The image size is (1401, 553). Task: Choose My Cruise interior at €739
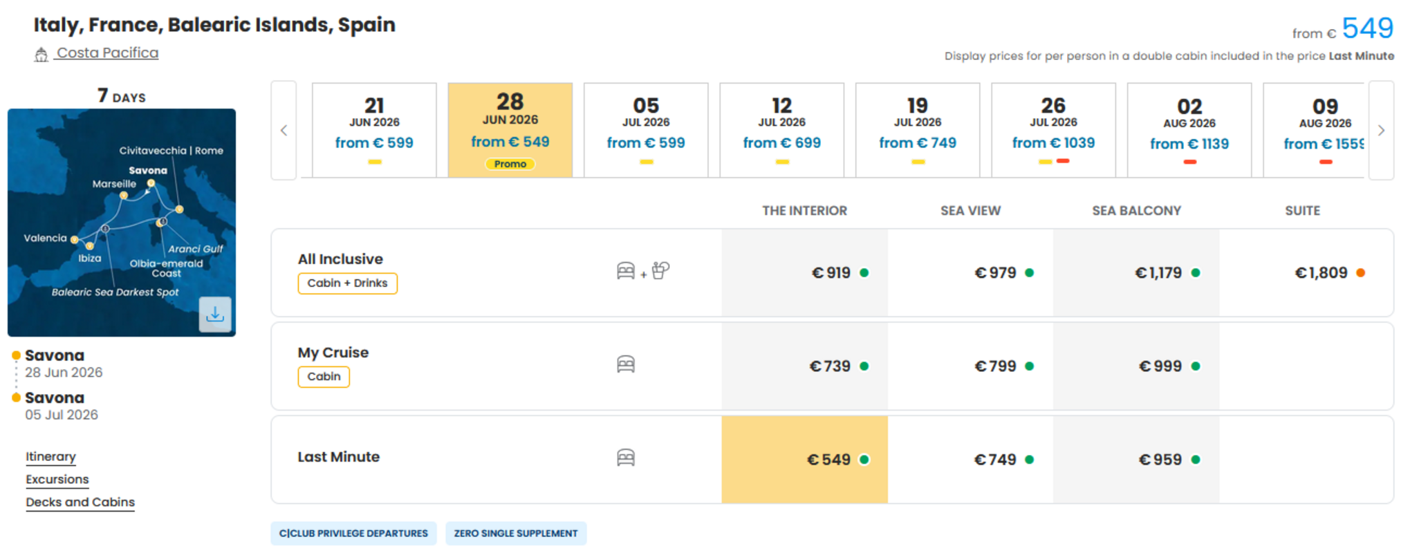coord(805,366)
